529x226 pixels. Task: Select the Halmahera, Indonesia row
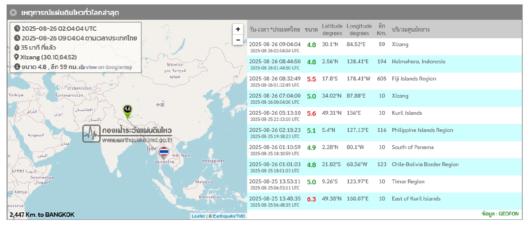click(x=384, y=64)
